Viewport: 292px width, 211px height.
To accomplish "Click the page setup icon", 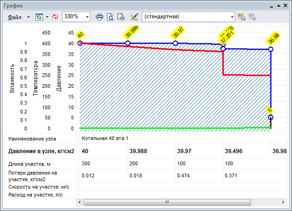I will 121,16.
